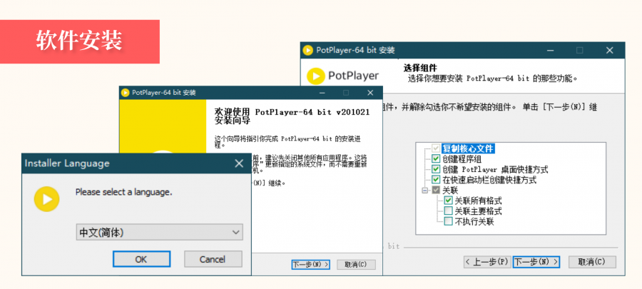Click the Please select a language text
642x289 pixels.
(123, 192)
